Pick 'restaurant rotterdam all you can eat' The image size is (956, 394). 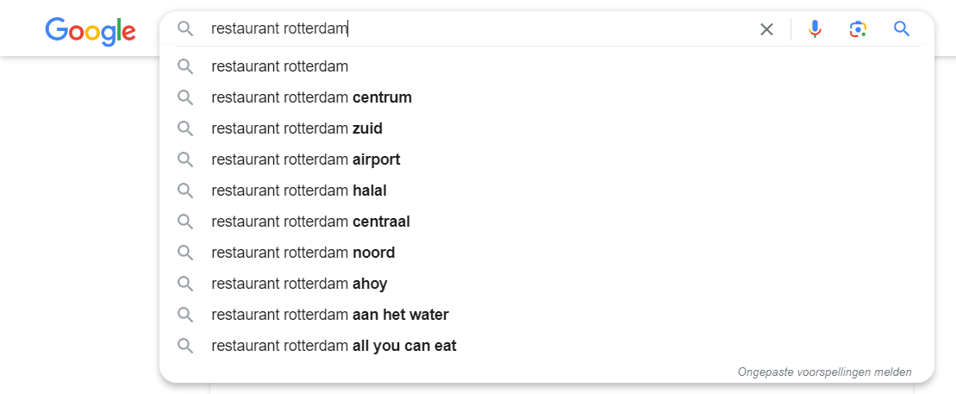click(x=334, y=346)
